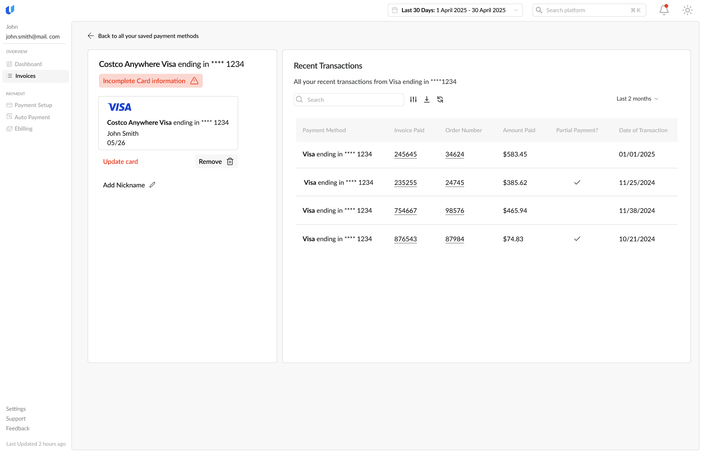The height and width of the screenshot is (453, 701).
Task: Click the Ebilling icon in sidebar
Action: tap(9, 129)
